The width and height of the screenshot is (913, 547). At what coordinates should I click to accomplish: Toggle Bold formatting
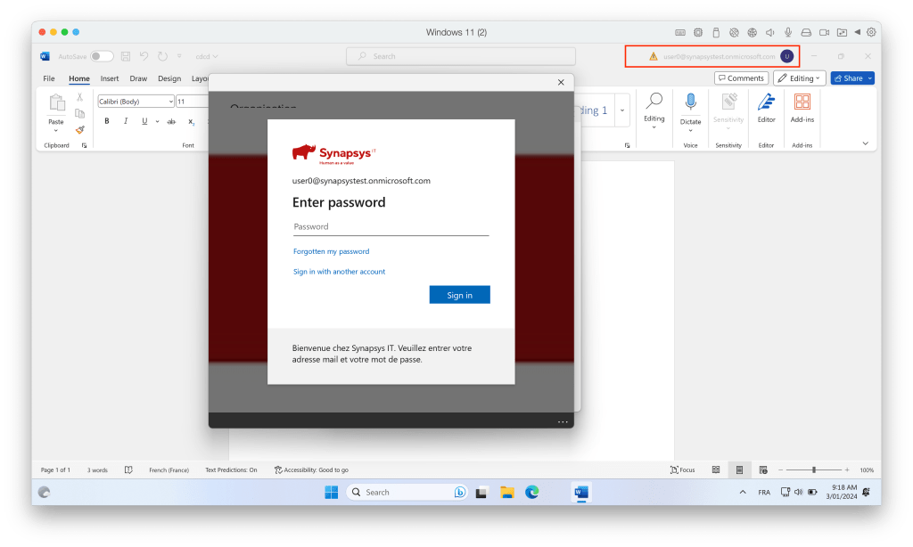107,121
